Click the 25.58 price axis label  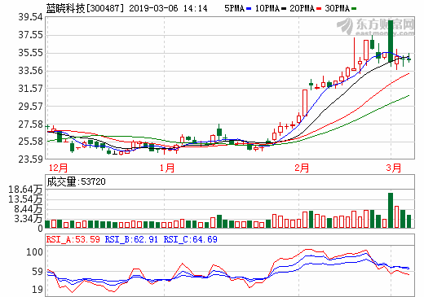click(x=31, y=142)
